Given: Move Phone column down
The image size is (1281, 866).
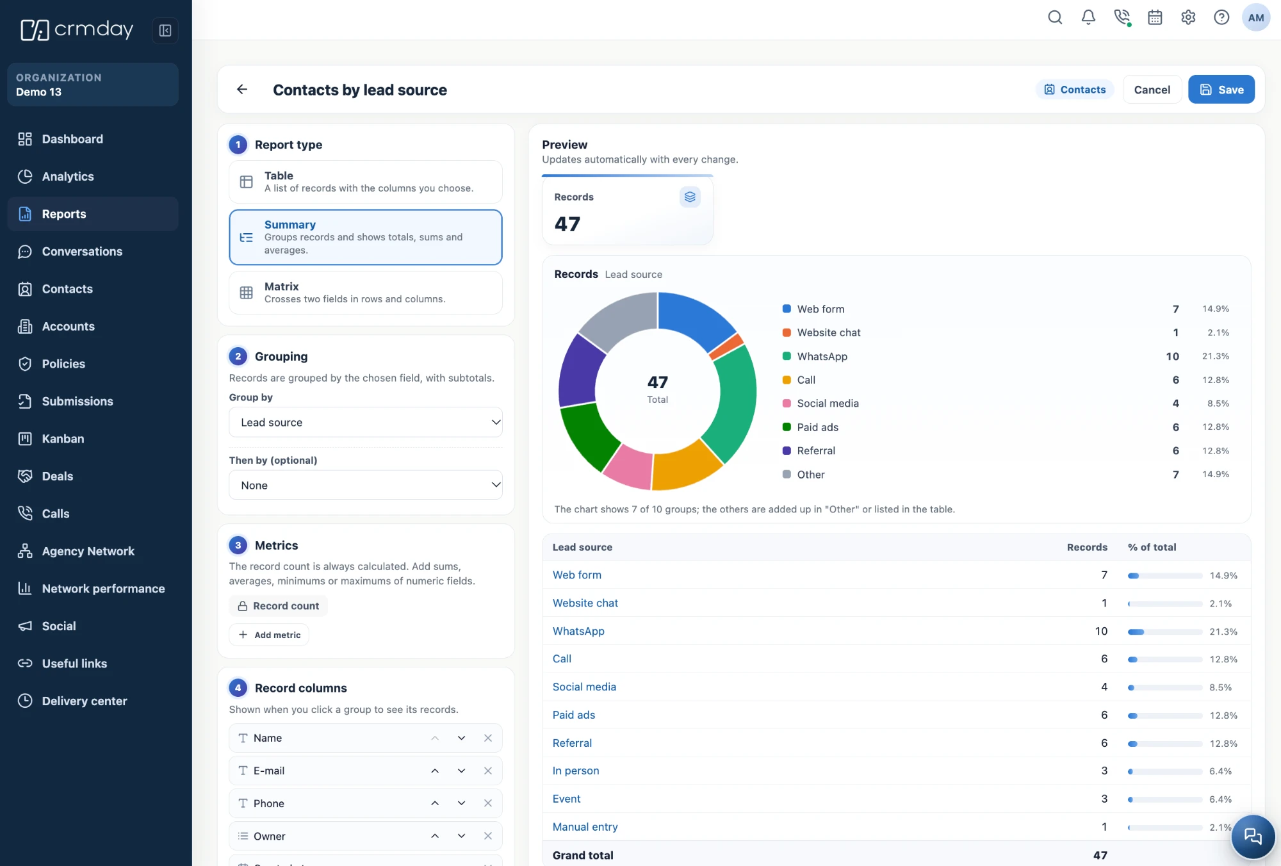Looking at the screenshot, I should pos(461,803).
